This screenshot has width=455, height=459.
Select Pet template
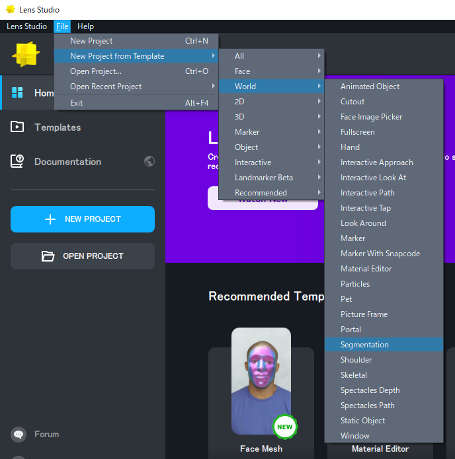384,299
